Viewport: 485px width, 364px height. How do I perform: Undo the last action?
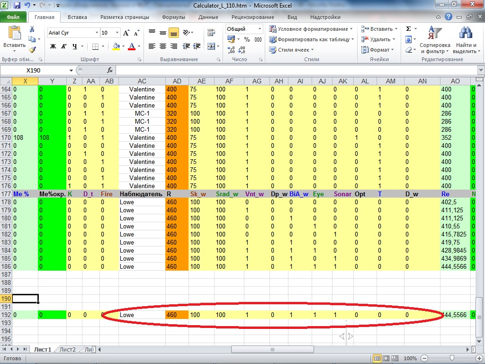point(27,5)
